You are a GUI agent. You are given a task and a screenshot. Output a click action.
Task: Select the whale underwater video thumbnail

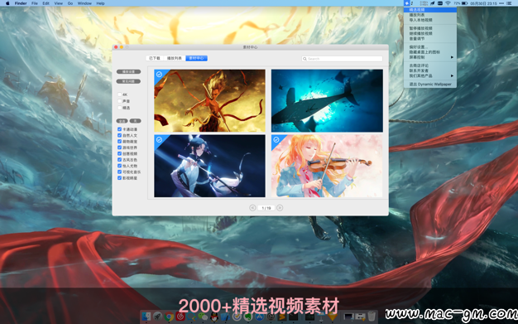[x=327, y=100]
